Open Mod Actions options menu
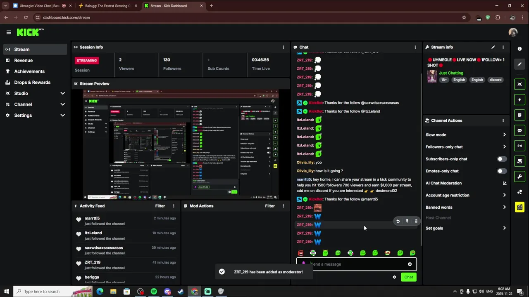 point(283,206)
